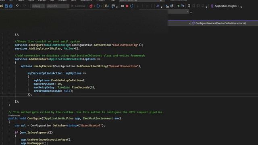
Task: Click the maxRetryCount: 10 line
Action: pyautogui.click(x=48, y=84)
